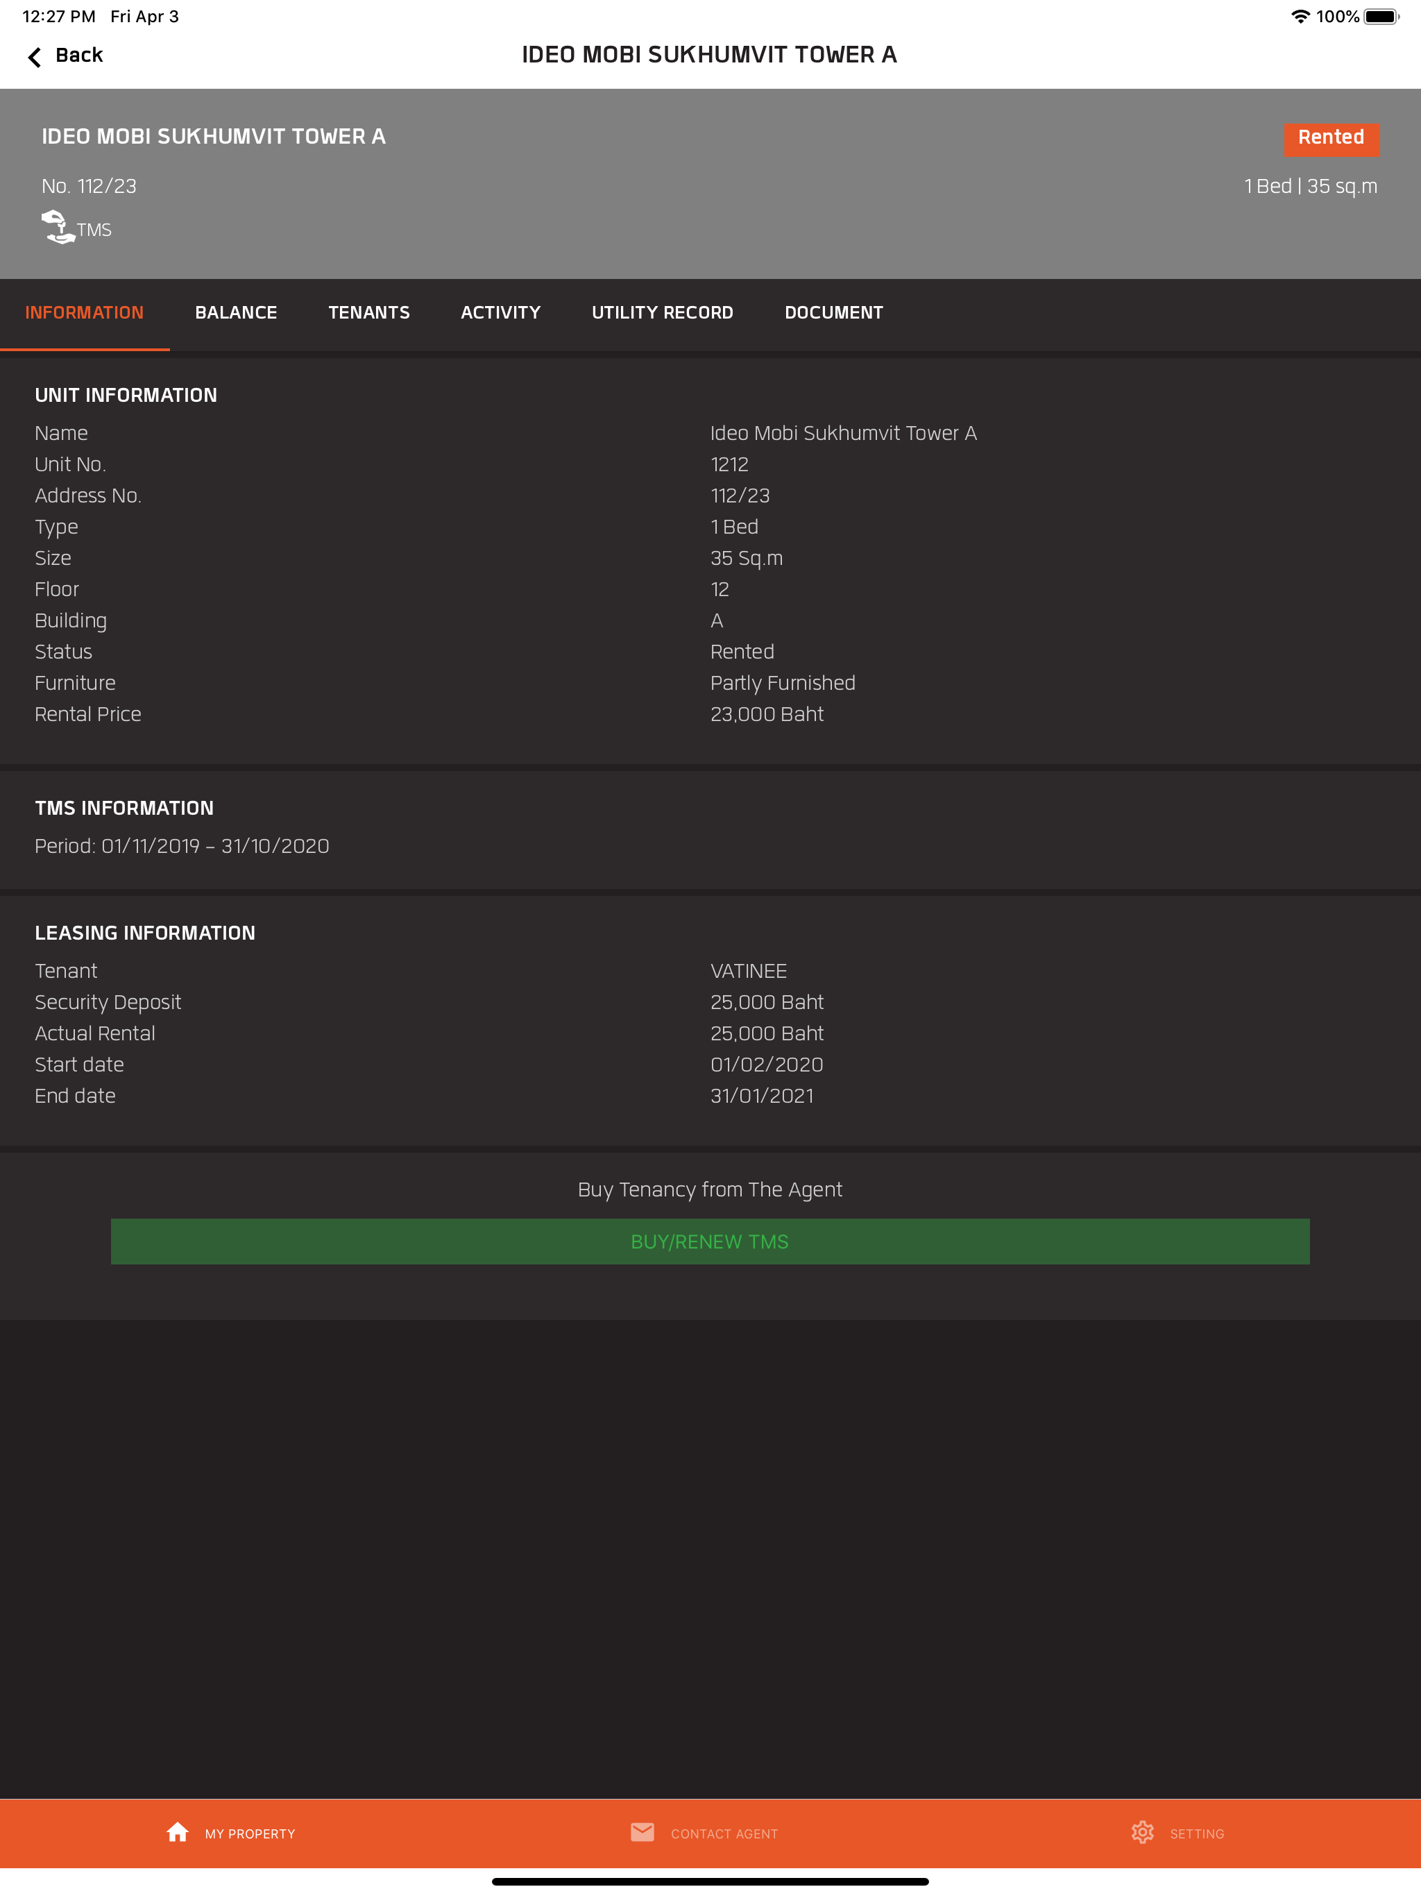Tap the My Property home icon
This screenshot has width=1421, height=1896.
[x=178, y=1833]
